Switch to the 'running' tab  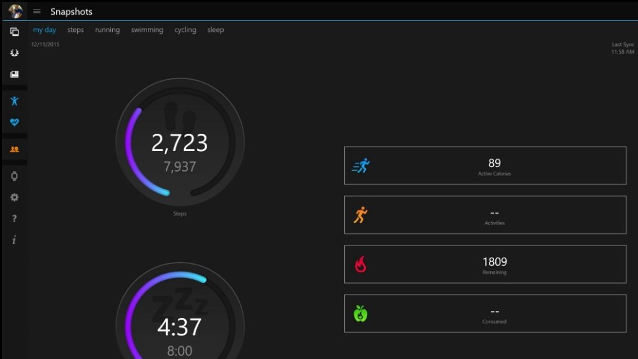pyautogui.click(x=108, y=30)
